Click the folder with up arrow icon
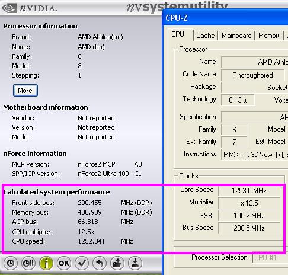Screen dimensions: 288x275 pyautogui.click(x=117, y=263)
